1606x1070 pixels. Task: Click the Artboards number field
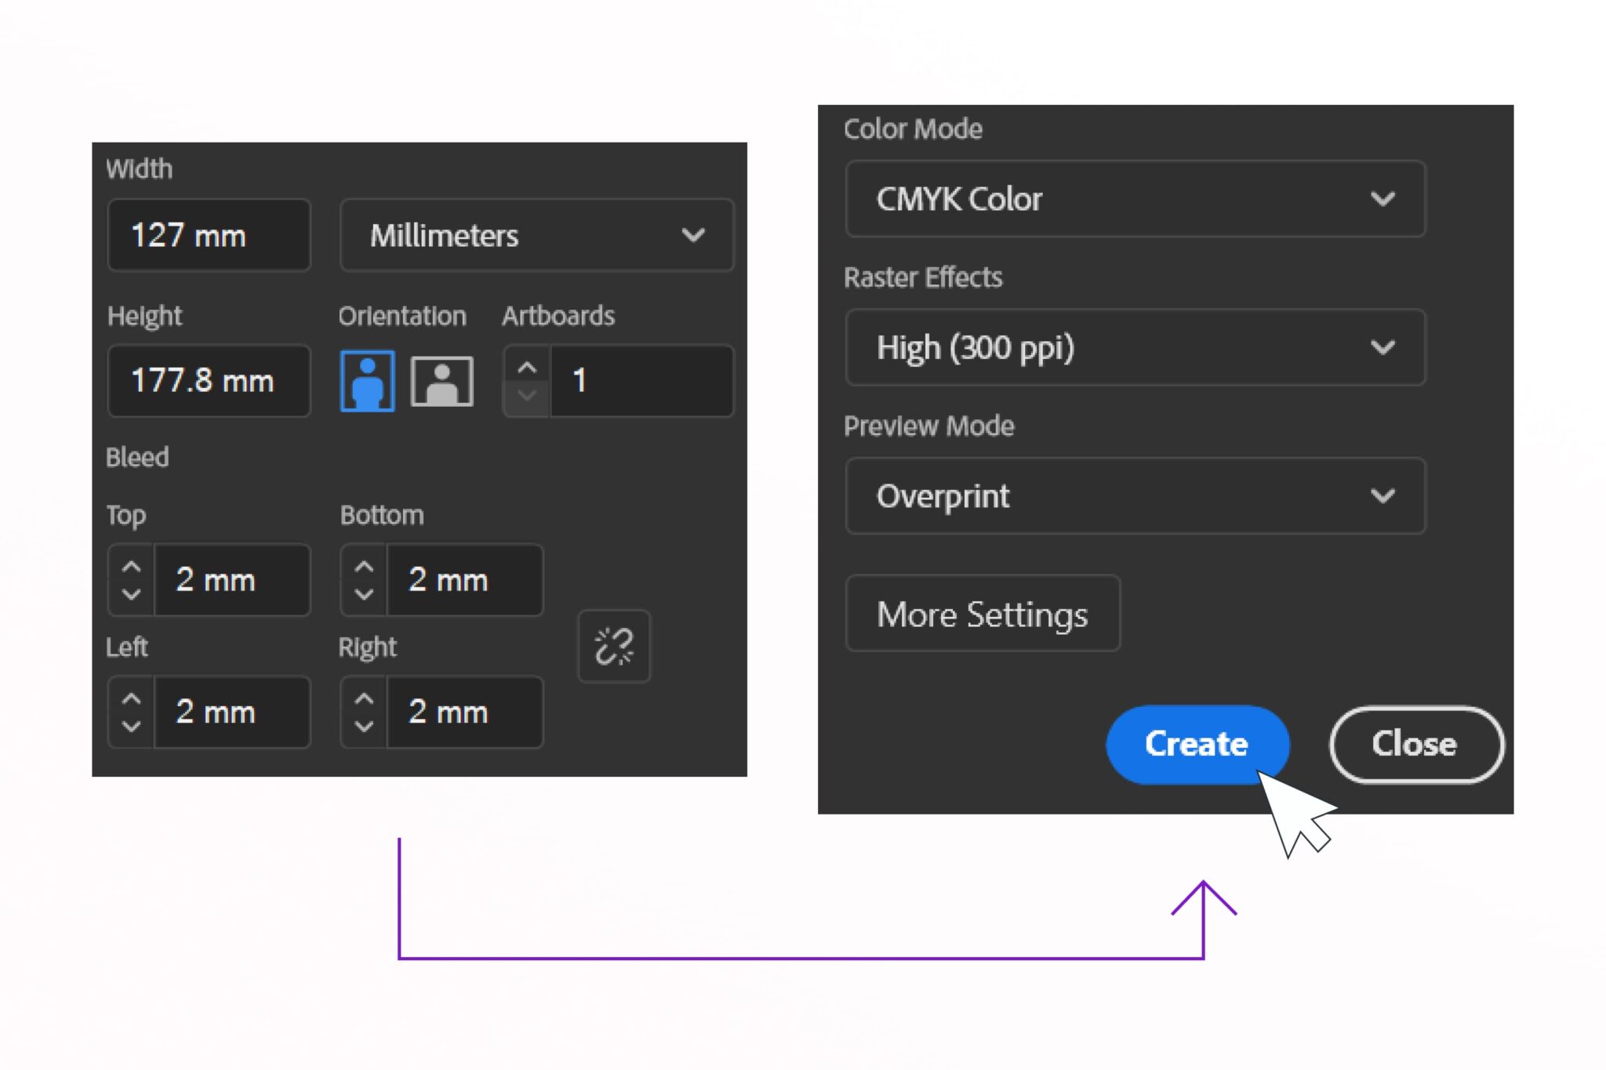click(x=641, y=381)
